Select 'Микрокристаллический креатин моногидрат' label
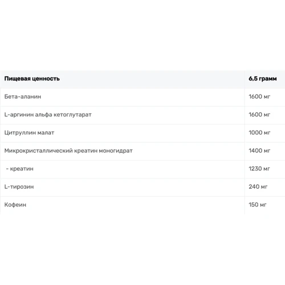This screenshot has height=285, width=285. [x=68, y=150]
